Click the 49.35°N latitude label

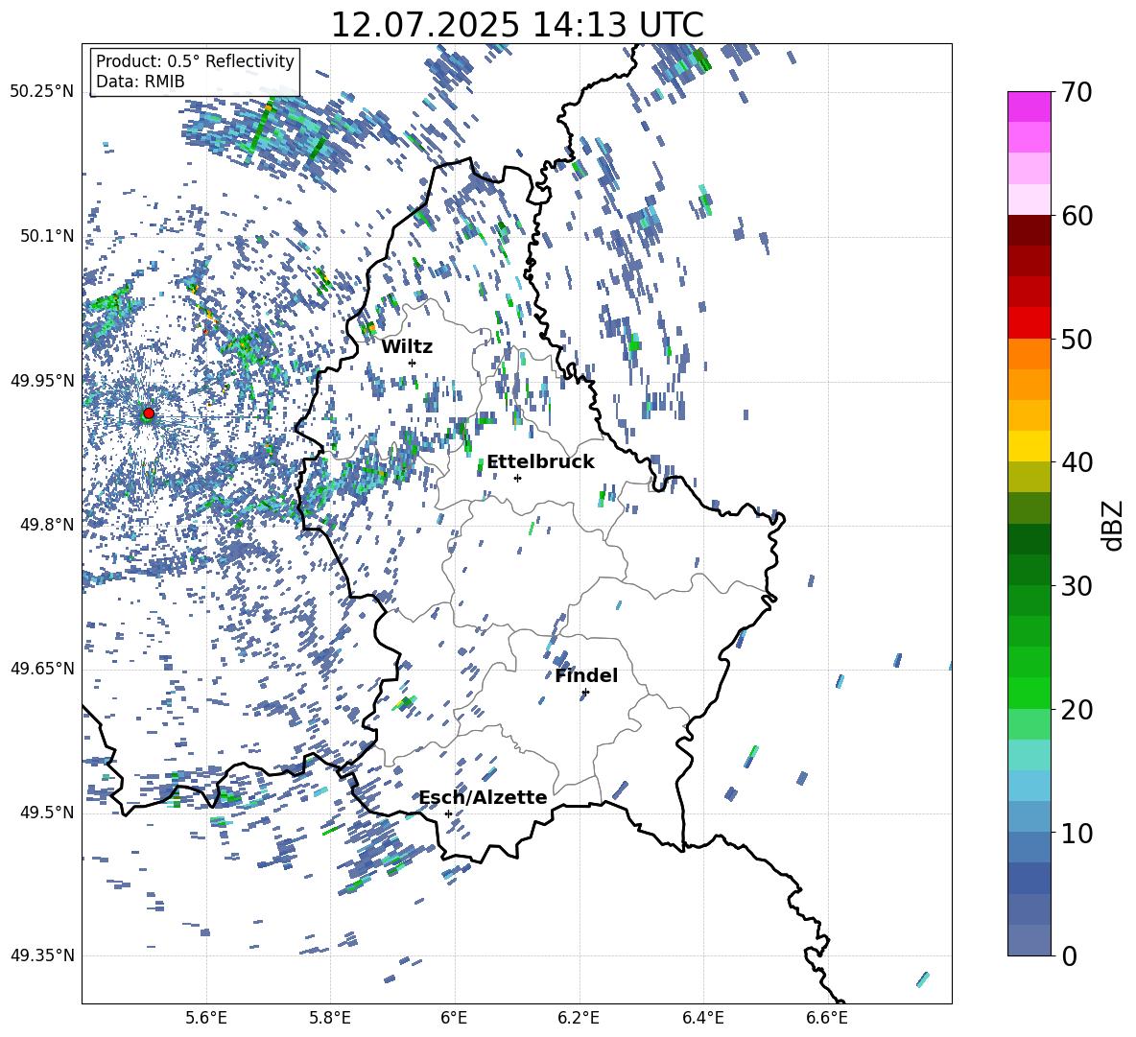[x=42, y=955]
